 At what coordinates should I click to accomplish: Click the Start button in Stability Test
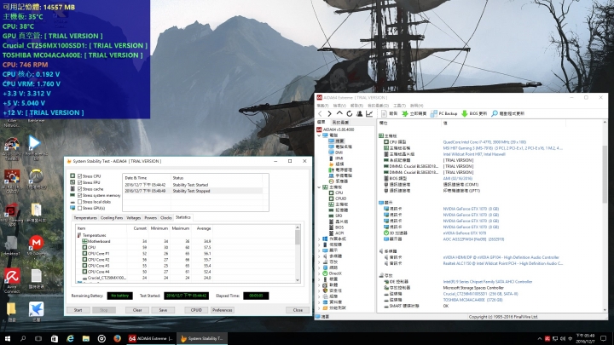coord(78,310)
